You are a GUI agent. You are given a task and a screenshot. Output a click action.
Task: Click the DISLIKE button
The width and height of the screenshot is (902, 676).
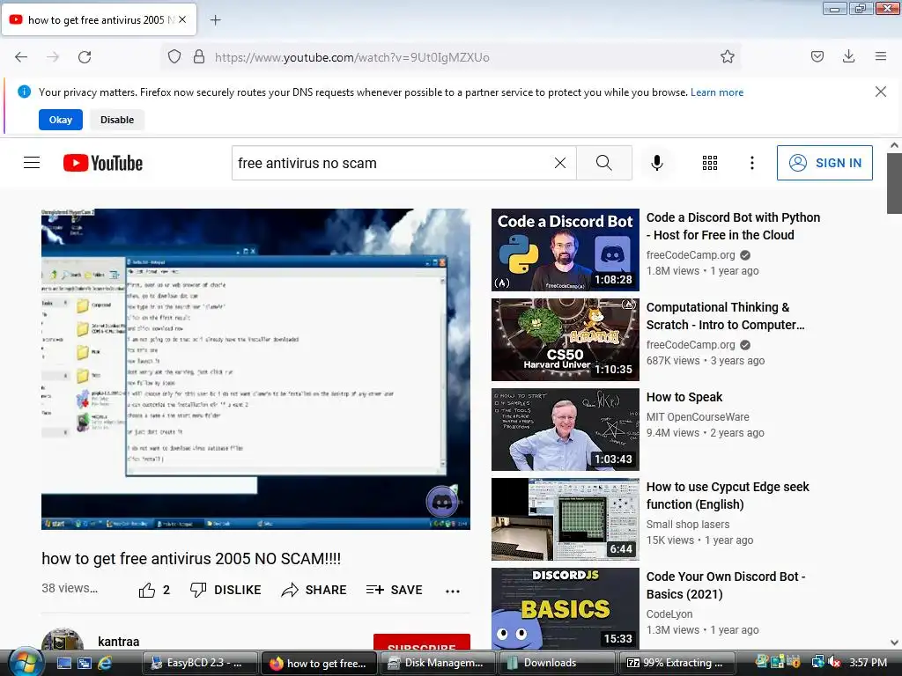(225, 590)
